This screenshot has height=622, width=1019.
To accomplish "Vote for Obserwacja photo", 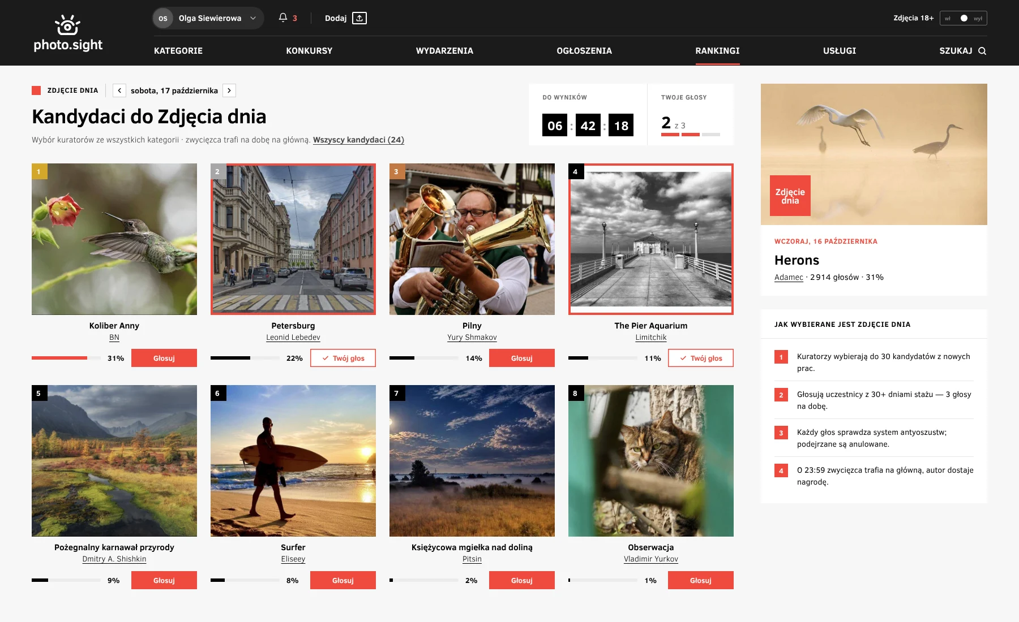I will 701,580.
